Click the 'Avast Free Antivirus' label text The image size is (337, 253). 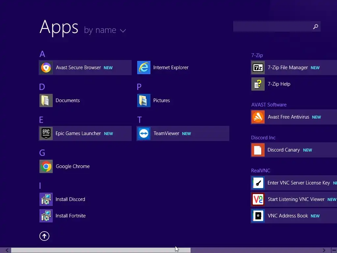288,117
